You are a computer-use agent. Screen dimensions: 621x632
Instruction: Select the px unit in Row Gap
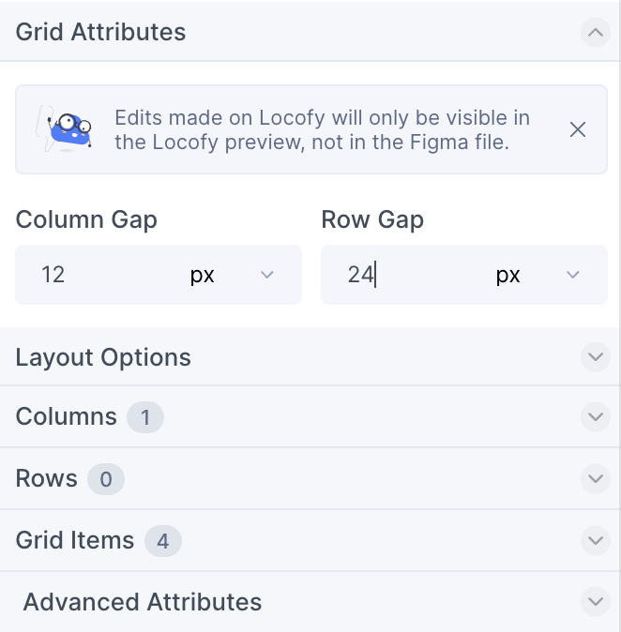click(x=508, y=276)
